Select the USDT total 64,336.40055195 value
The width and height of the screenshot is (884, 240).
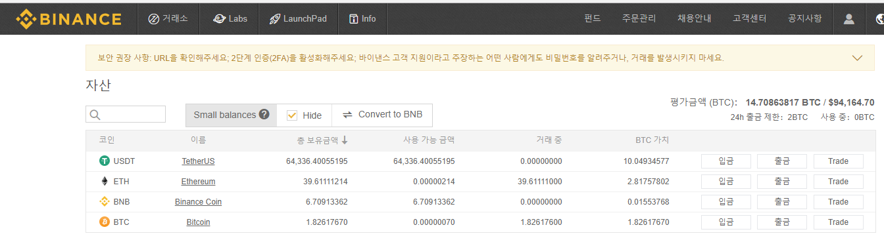click(x=317, y=161)
